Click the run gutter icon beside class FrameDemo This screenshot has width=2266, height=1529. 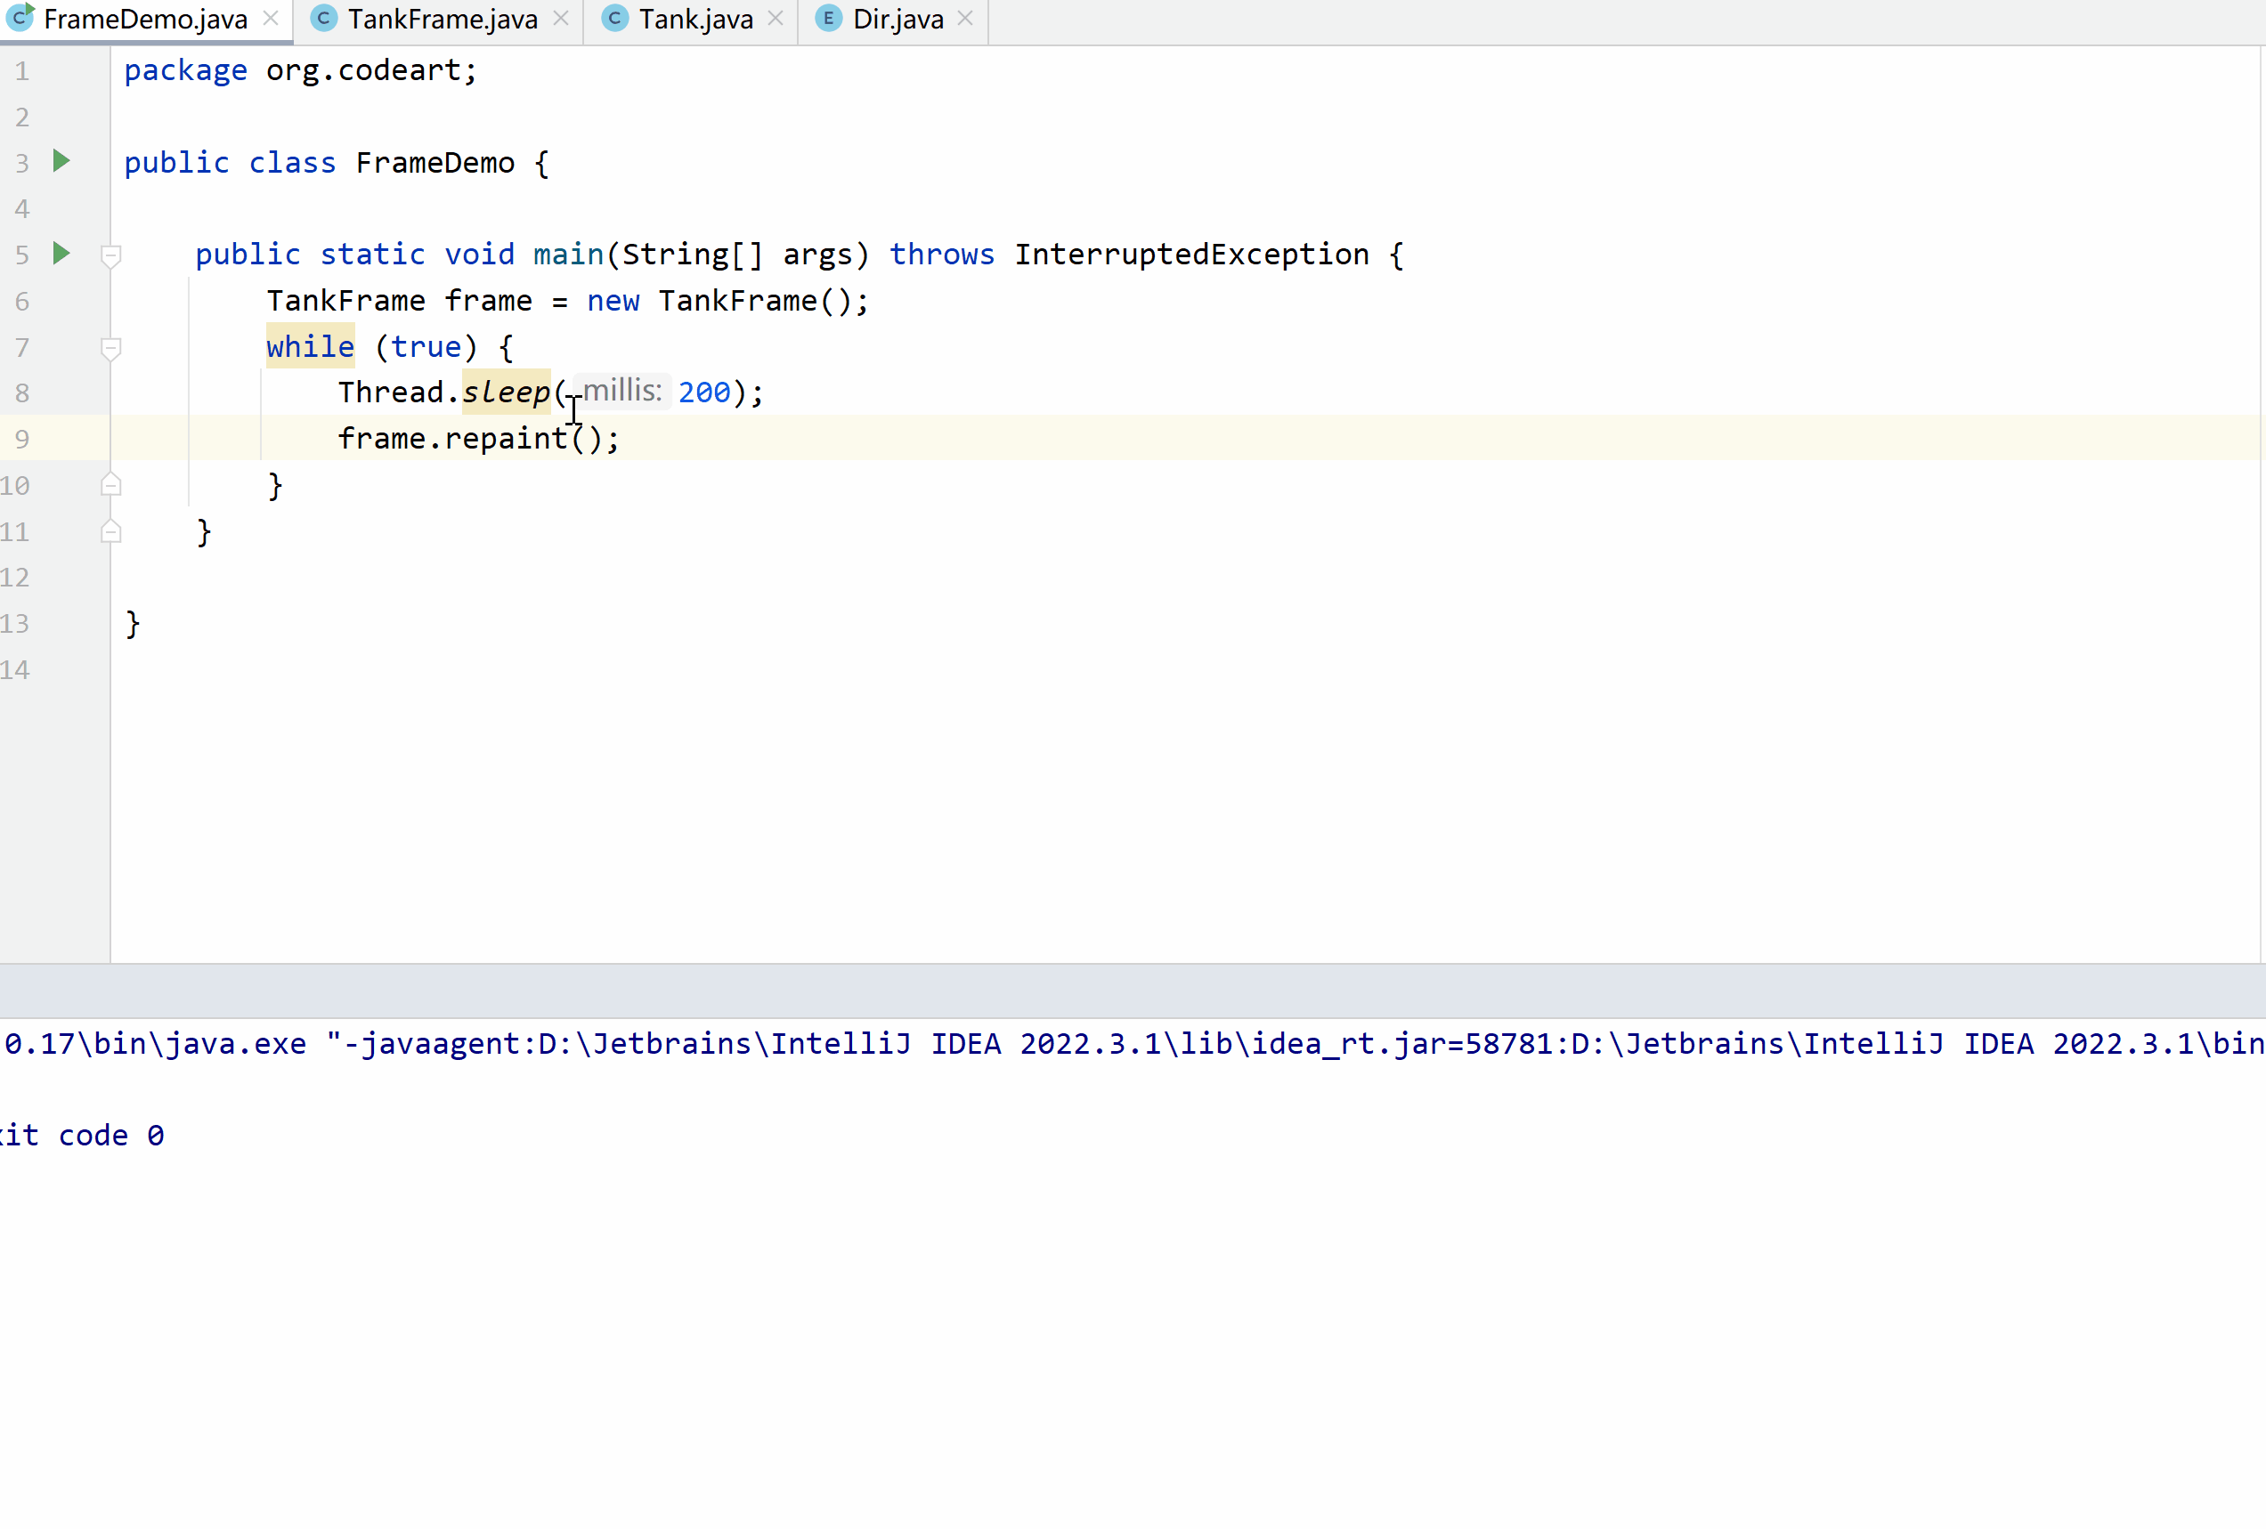[61, 161]
